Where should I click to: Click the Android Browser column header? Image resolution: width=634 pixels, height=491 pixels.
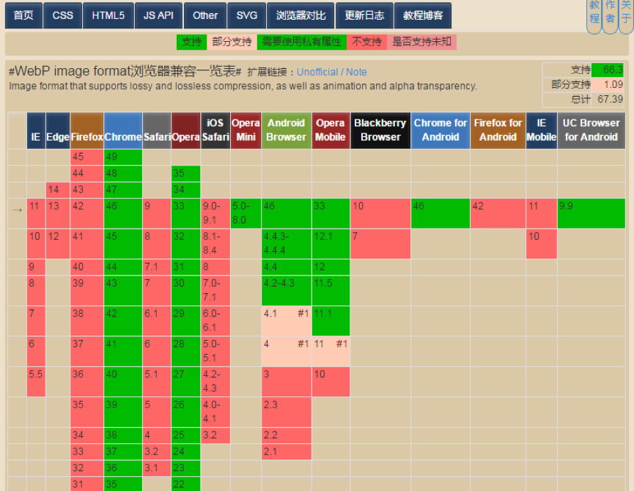(287, 130)
